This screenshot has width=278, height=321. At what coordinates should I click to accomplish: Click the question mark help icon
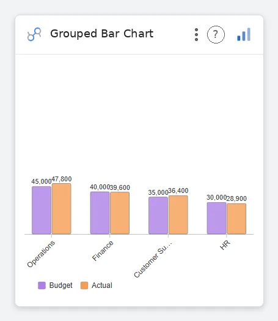[216, 34]
